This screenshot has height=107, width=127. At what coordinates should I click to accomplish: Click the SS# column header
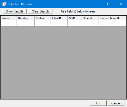coord(74,18)
